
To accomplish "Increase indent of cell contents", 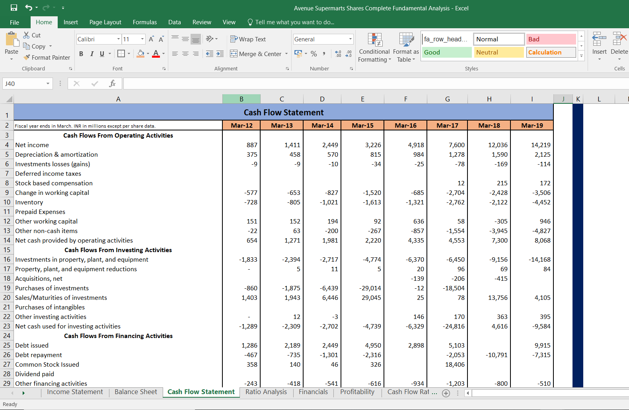I will point(220,54).
